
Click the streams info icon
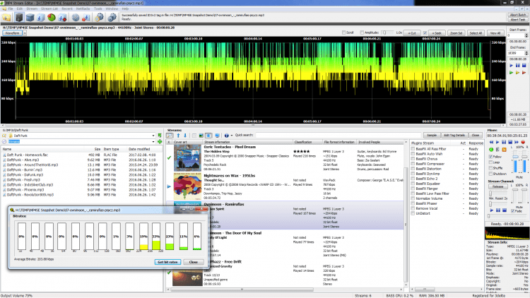(227, 135)
